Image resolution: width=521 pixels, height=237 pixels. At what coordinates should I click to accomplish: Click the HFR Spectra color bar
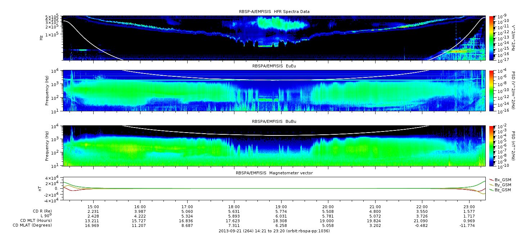click(491, 38)
